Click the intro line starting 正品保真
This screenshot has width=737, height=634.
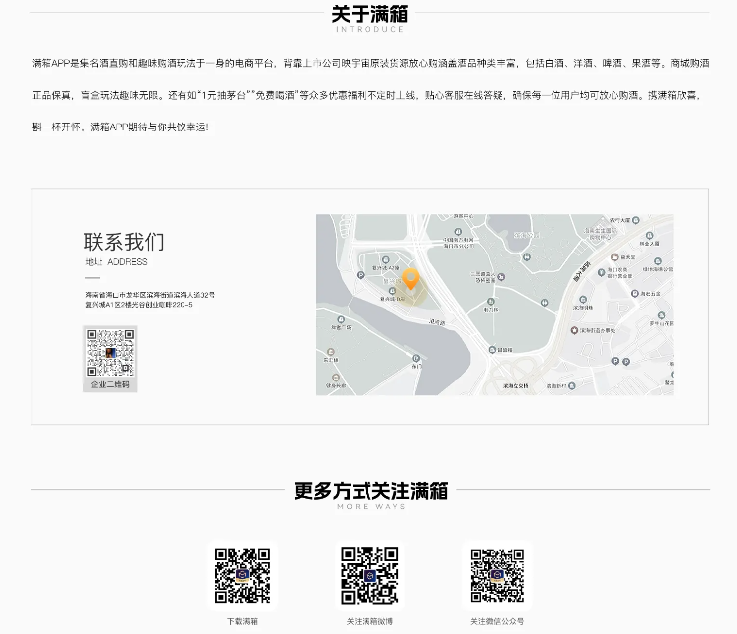pos(368,95)
